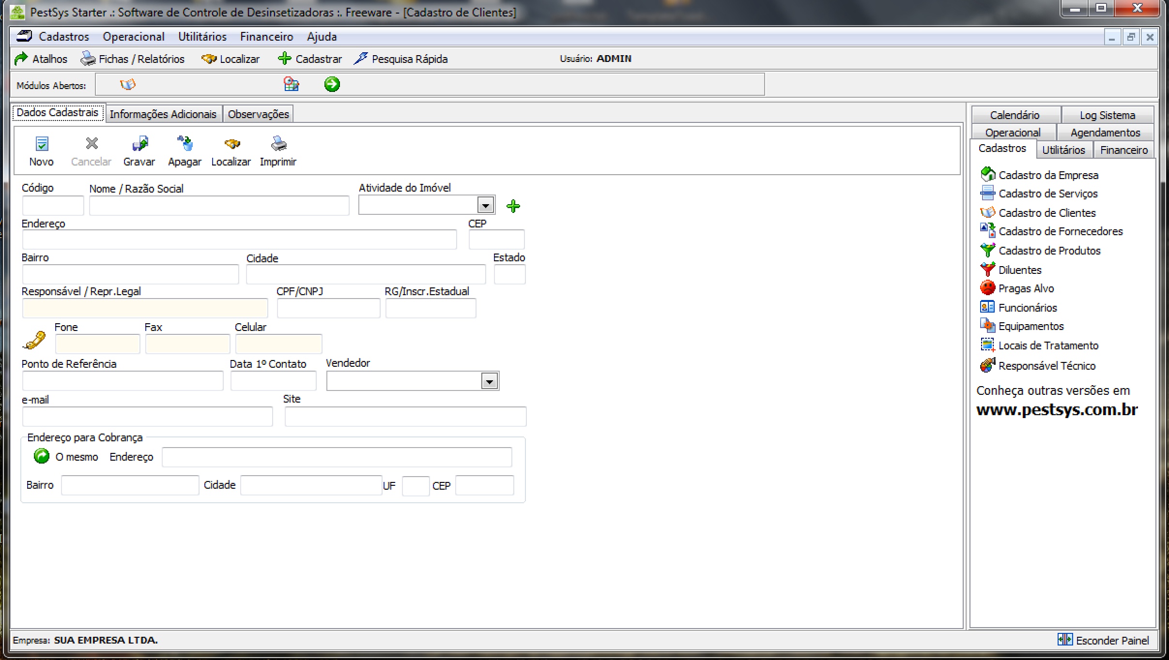Click the Código input field
Viewport: 1169px width, 660px height.
[53, 206]
